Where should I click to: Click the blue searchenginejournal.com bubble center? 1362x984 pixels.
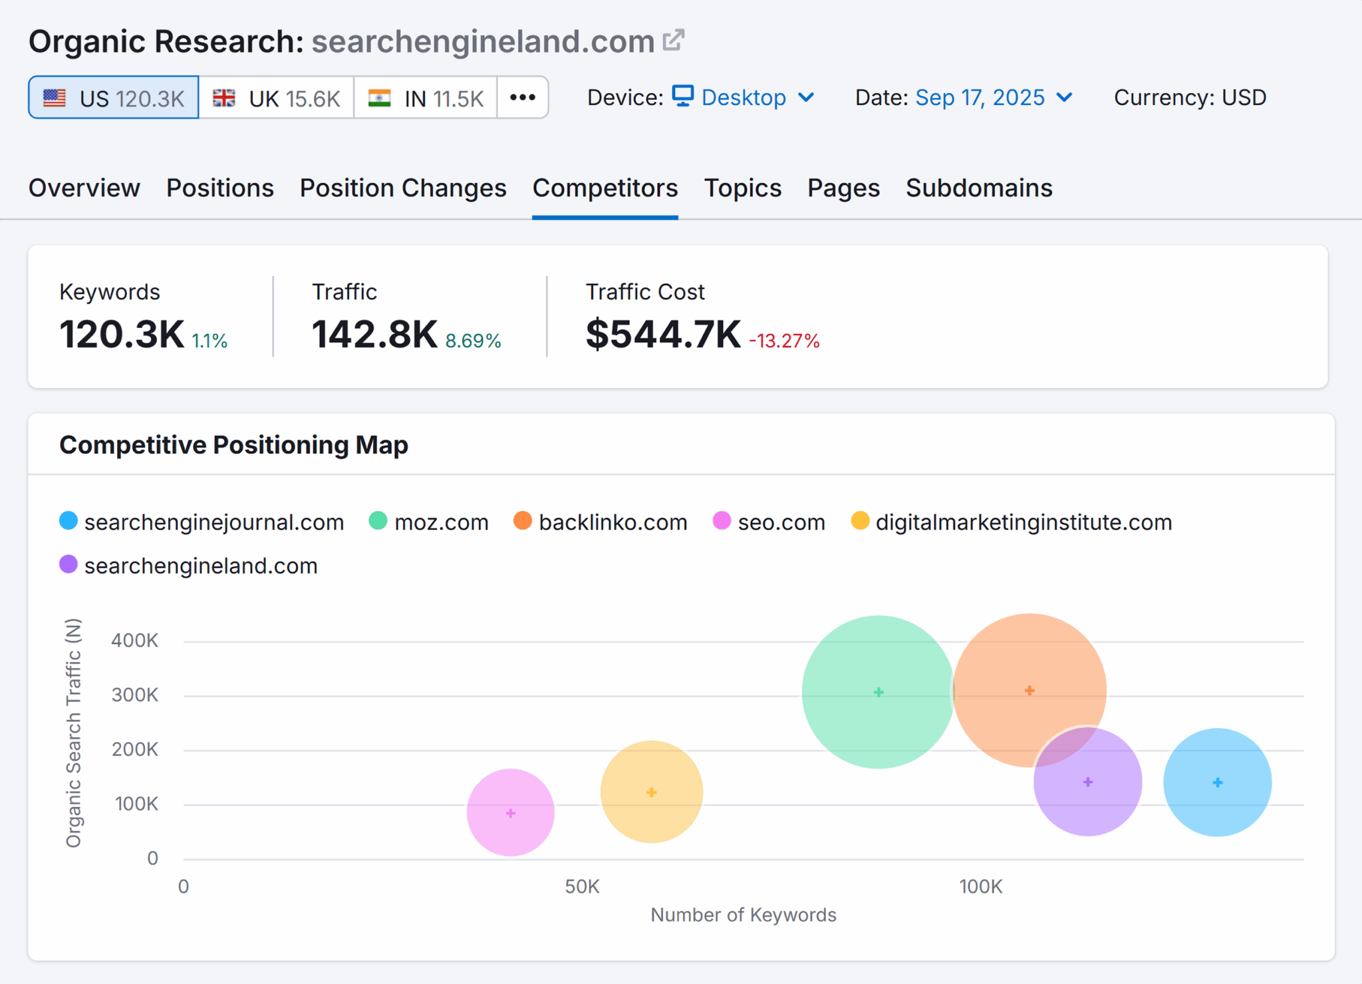pos(1218,782)
